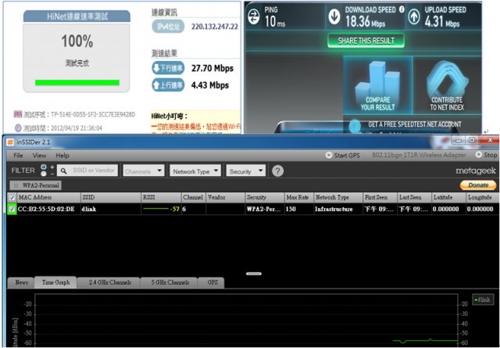
Task: Click the HiNet green progress bar
Action: [77, 83]
